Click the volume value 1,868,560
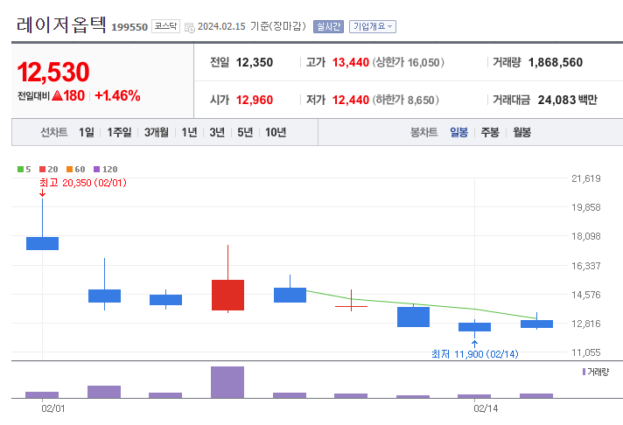Screen dimensions: 623x425 click(x=556, y=62)
